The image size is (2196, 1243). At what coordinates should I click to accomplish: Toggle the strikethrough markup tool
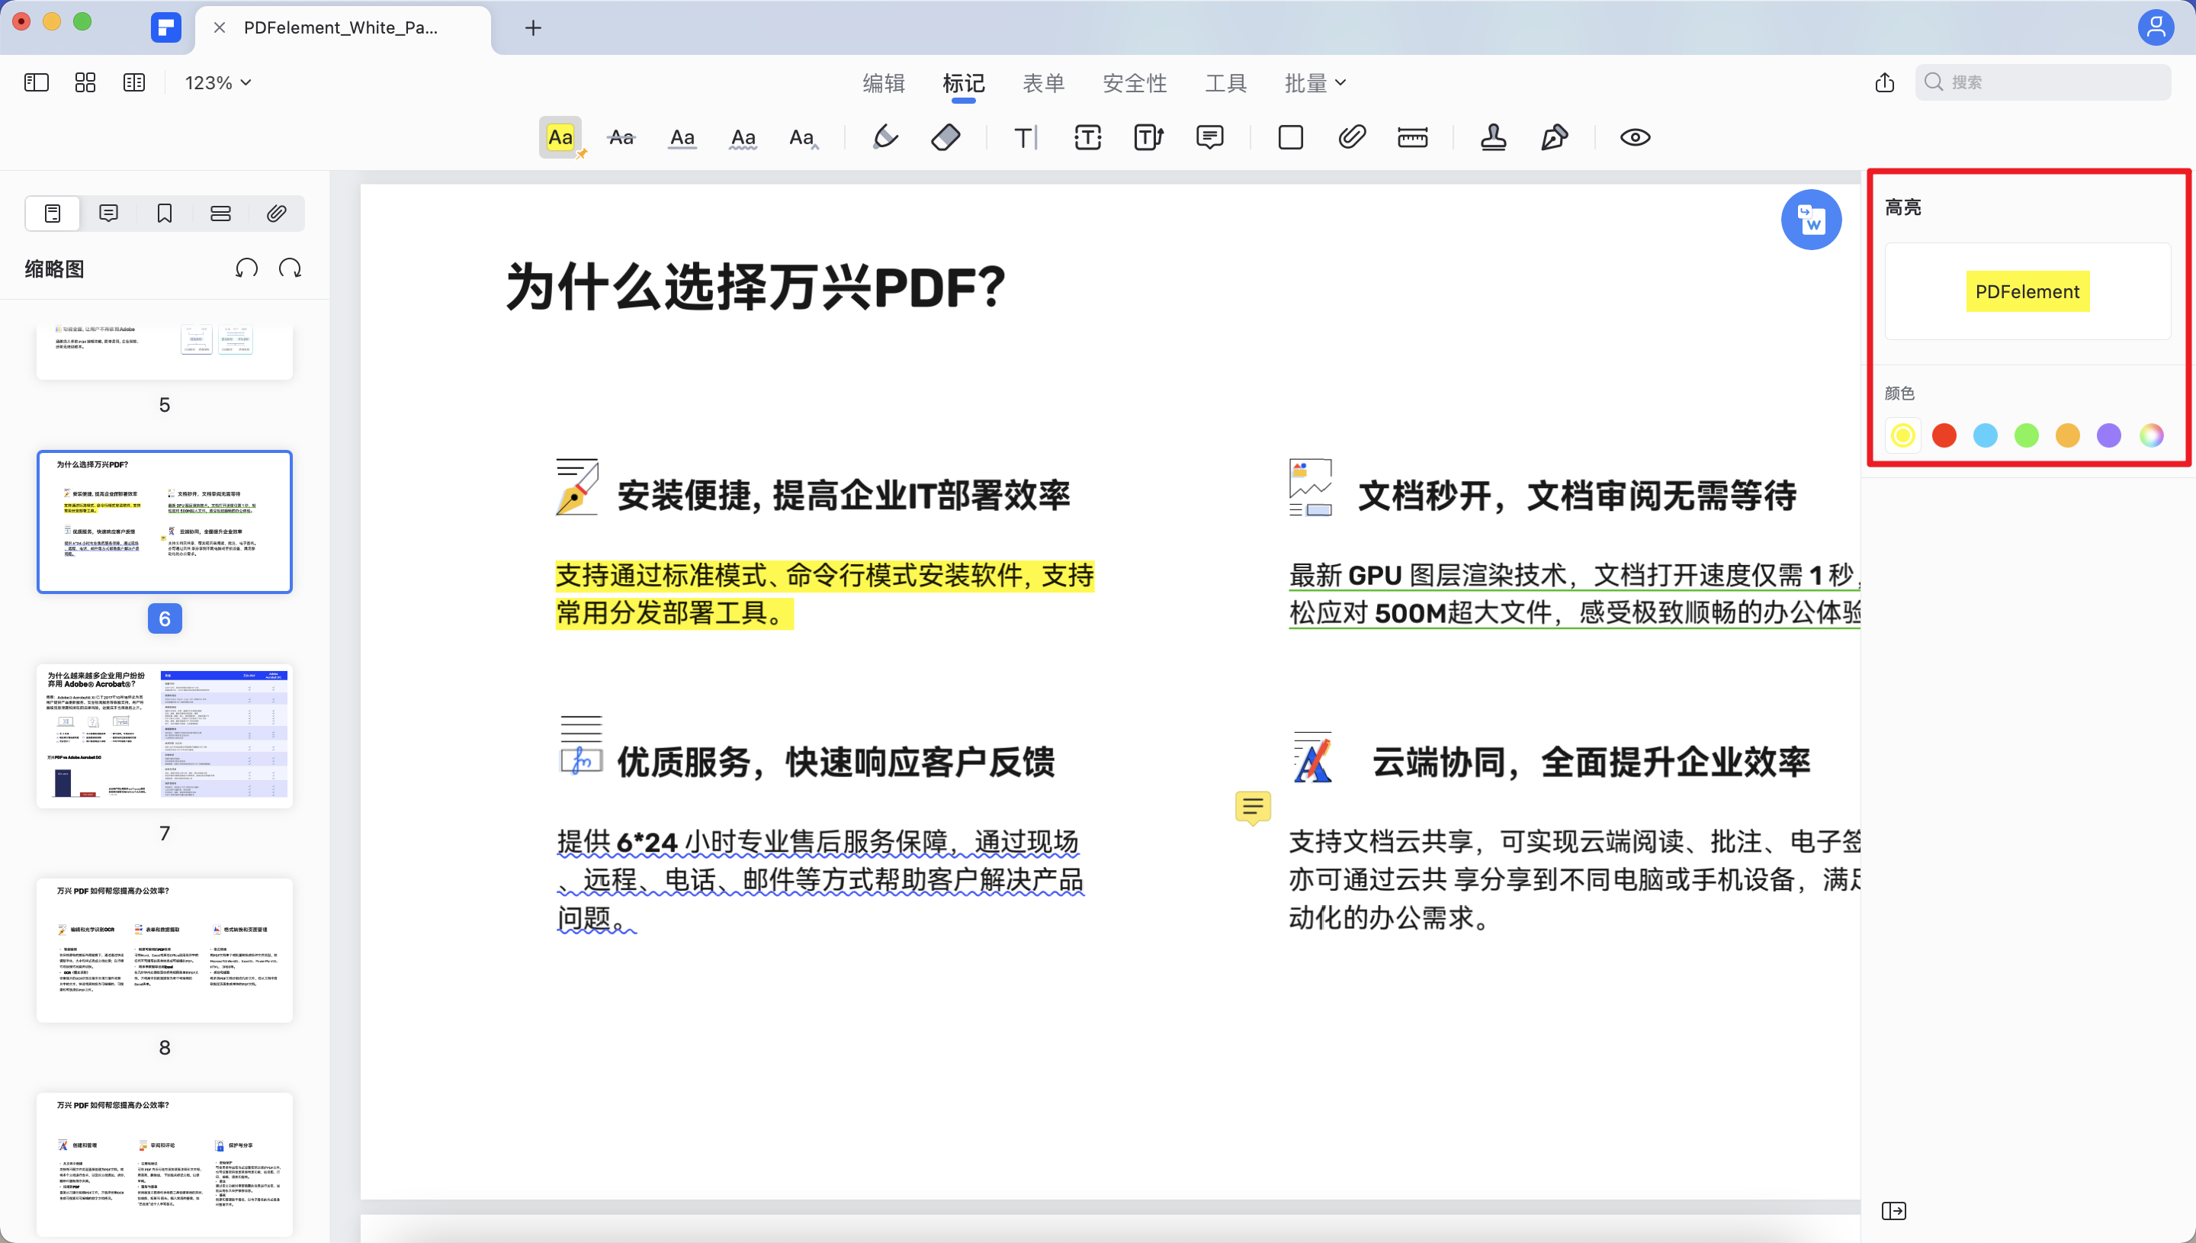pos(621,137)
